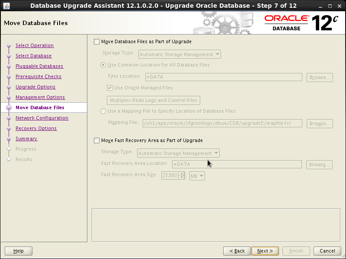The height and width of the screenshot is (259, 346).
Task: Open the Upgrade Options step
Action: (35, 87)
